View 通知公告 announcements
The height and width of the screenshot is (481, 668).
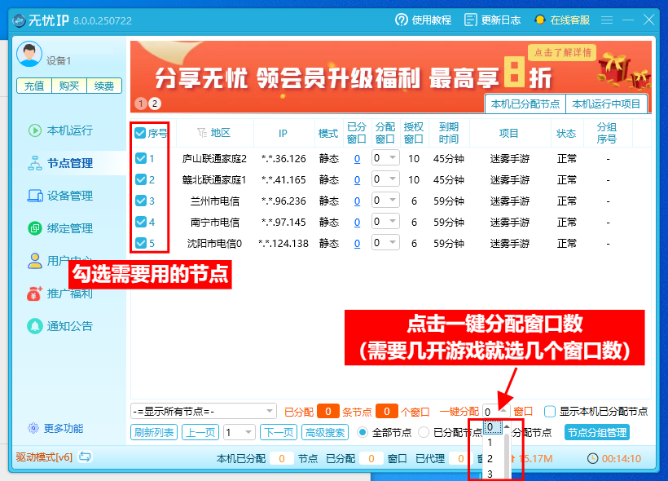click(x=61, y=326)
